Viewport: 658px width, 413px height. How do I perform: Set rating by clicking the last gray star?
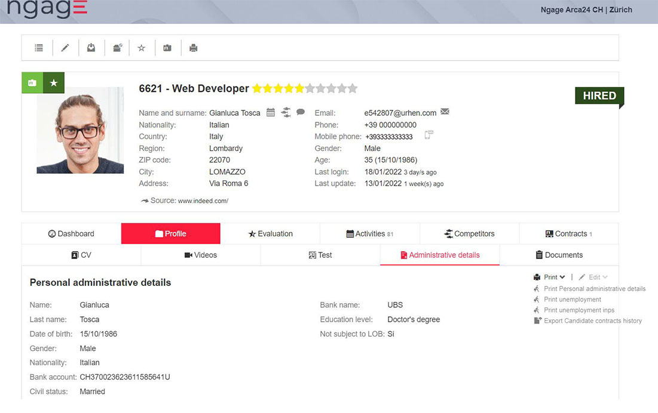(353, 88)
